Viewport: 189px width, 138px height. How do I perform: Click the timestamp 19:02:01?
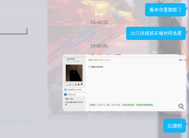pyautogui.click(x=99, y=46)
